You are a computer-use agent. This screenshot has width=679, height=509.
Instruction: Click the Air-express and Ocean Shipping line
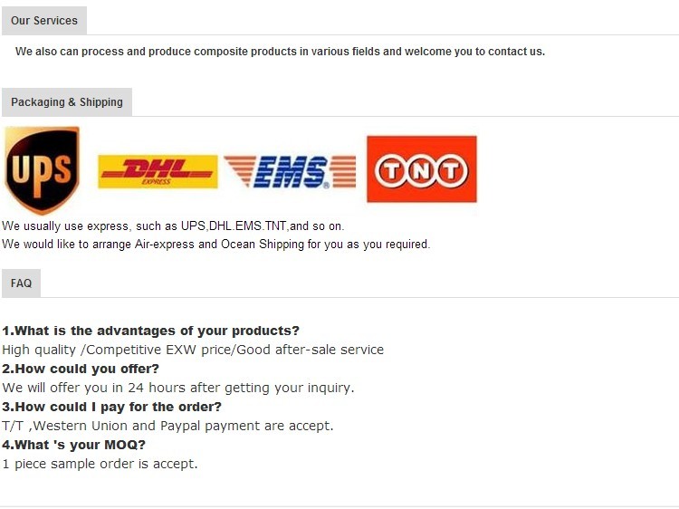(x=215, y=244)
